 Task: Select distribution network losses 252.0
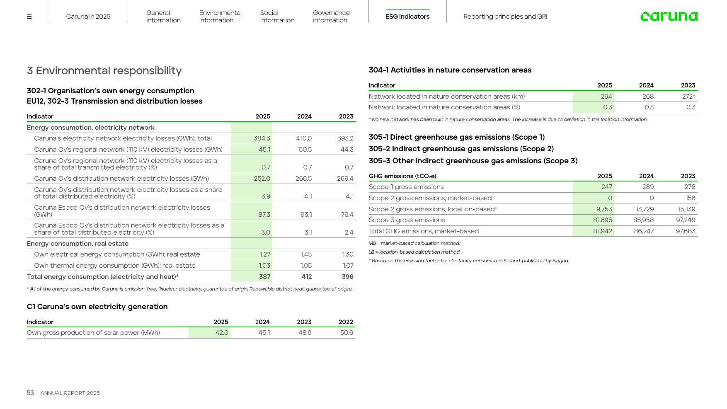pos(262,179)
